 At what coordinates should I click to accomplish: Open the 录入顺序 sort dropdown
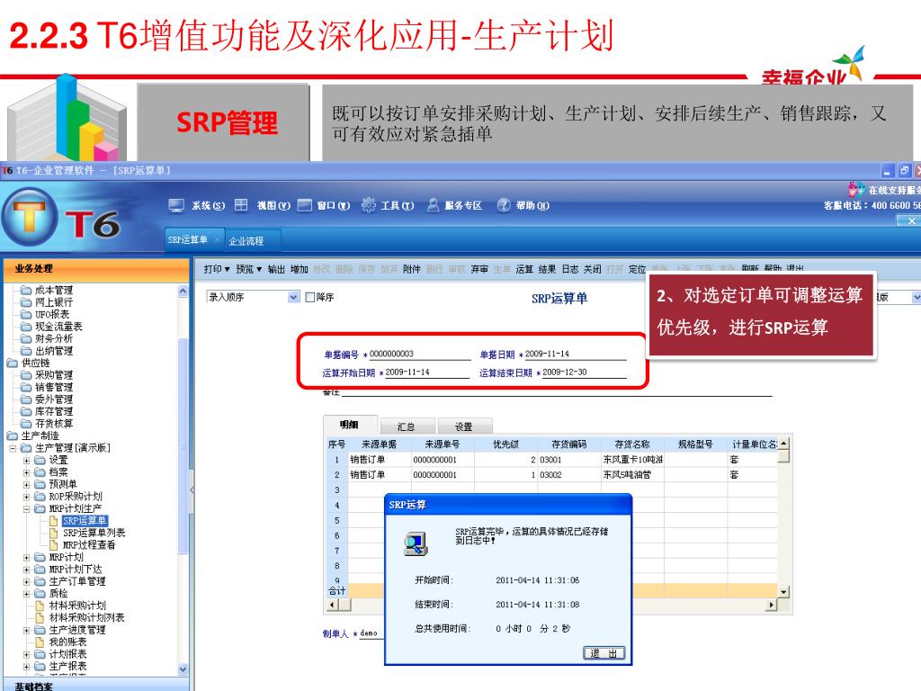pos(294,297)
